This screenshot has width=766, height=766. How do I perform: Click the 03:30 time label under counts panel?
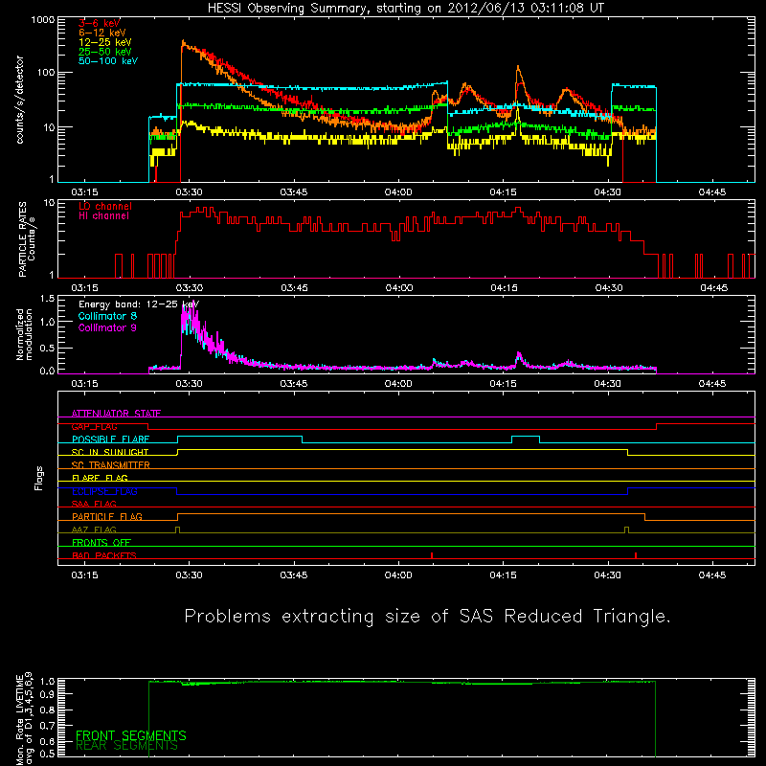pos(189,192)
